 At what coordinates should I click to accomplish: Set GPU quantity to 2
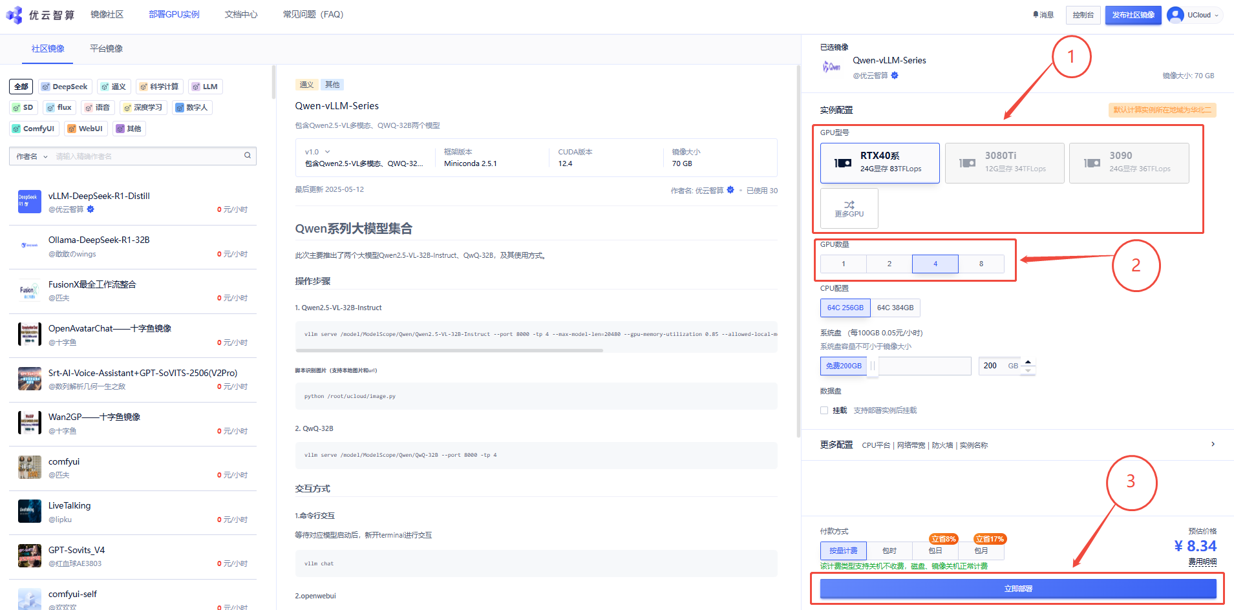point(889,264)
